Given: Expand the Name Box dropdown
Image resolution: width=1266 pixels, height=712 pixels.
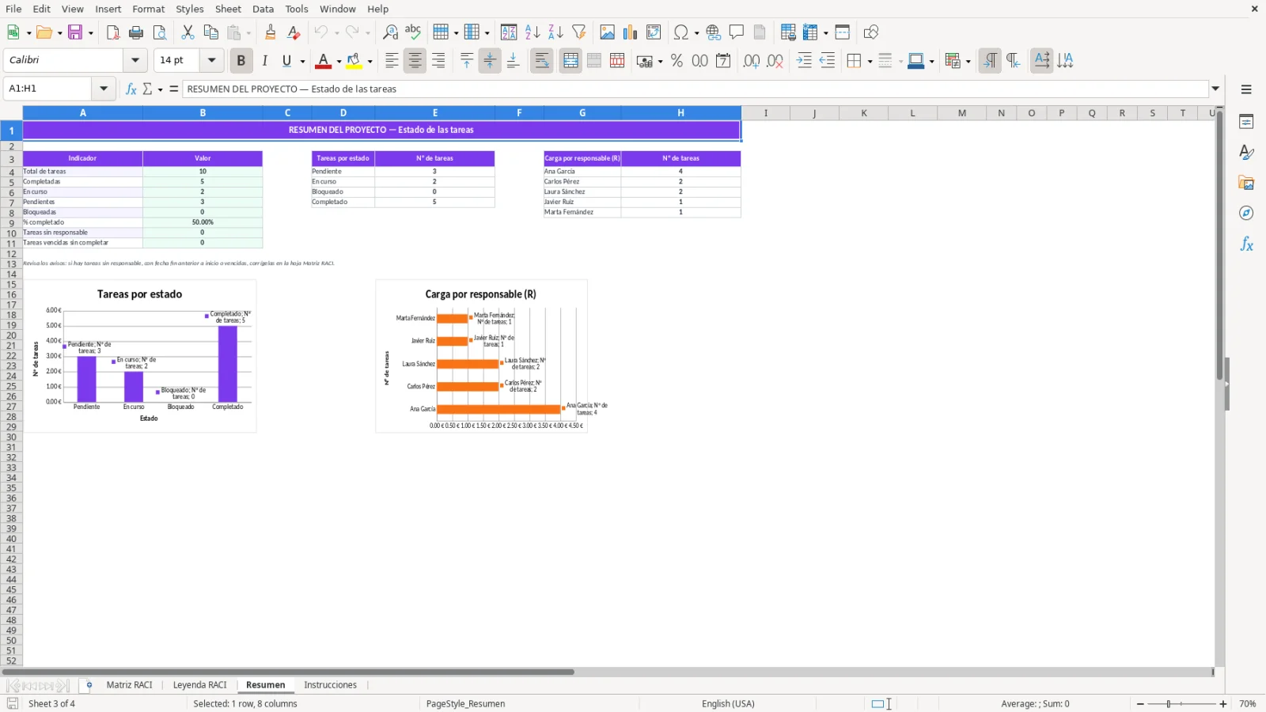Looking at the screenshot, I should pyautogui.click(x=104, y=89).
